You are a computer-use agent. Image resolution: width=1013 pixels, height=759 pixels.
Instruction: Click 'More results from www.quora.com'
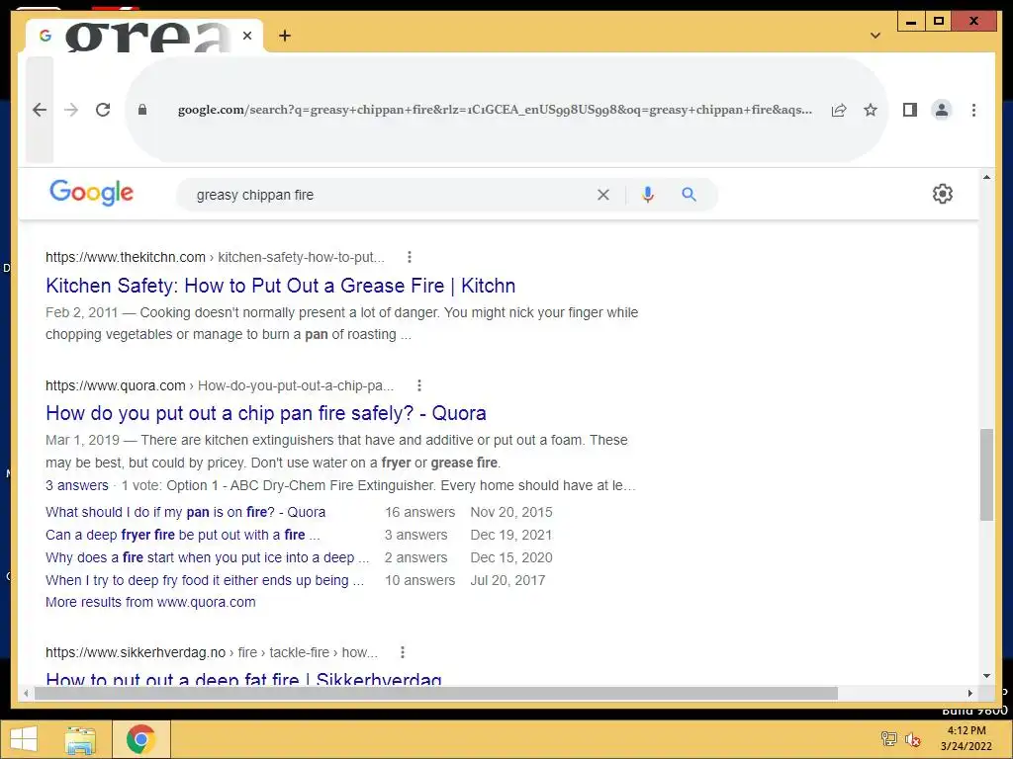150,602
